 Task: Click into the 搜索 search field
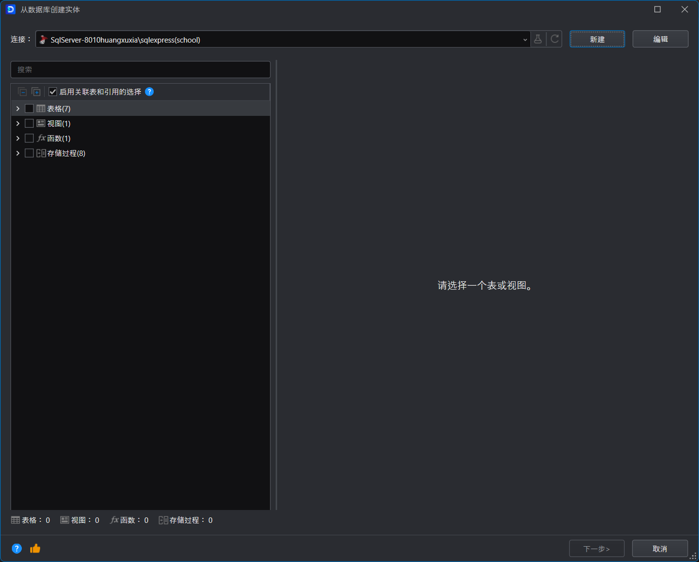(141, 70)
